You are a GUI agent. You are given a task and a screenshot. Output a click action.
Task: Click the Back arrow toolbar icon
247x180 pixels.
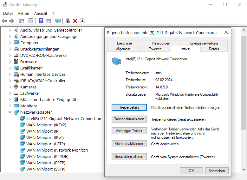(4, 21)
